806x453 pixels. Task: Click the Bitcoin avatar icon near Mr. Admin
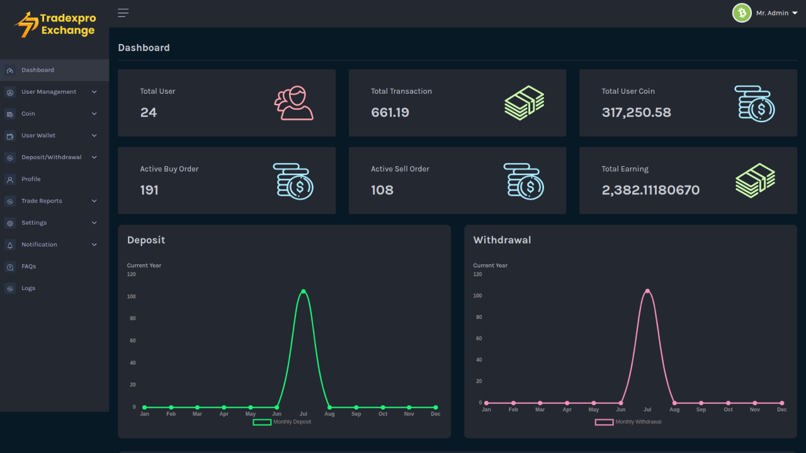(x=741, y=13)
